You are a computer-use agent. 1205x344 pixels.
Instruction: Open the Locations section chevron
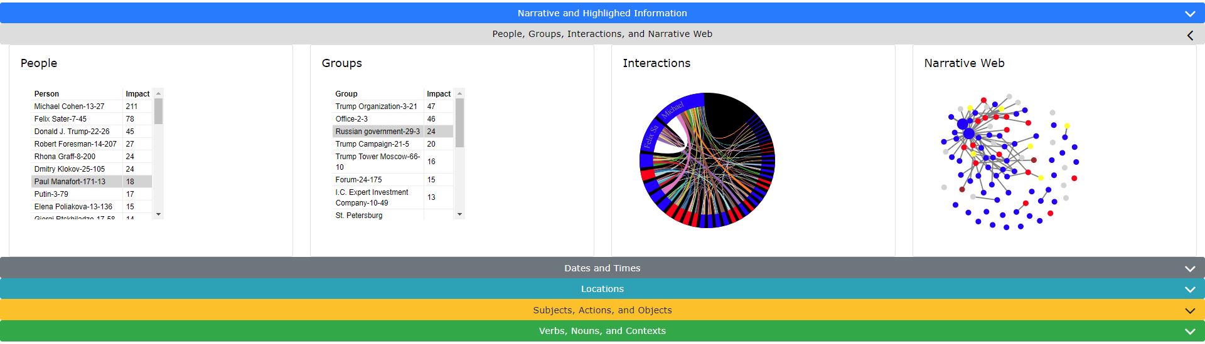1189,289
